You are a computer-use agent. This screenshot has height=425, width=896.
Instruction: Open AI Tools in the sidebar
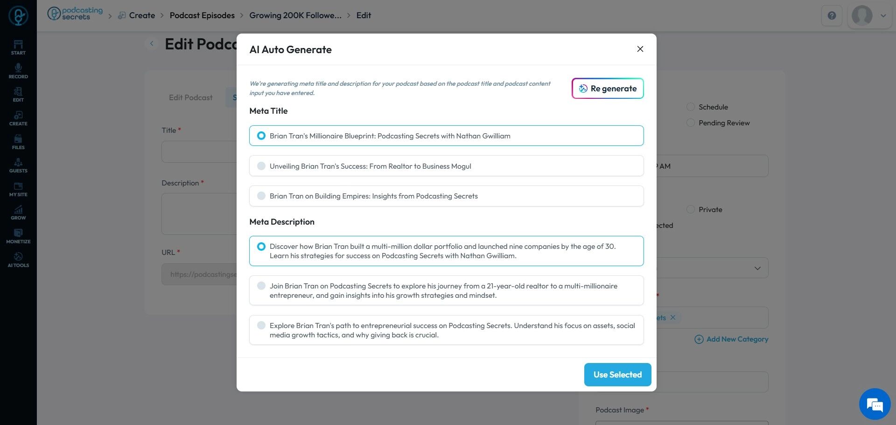coord(18,260)
